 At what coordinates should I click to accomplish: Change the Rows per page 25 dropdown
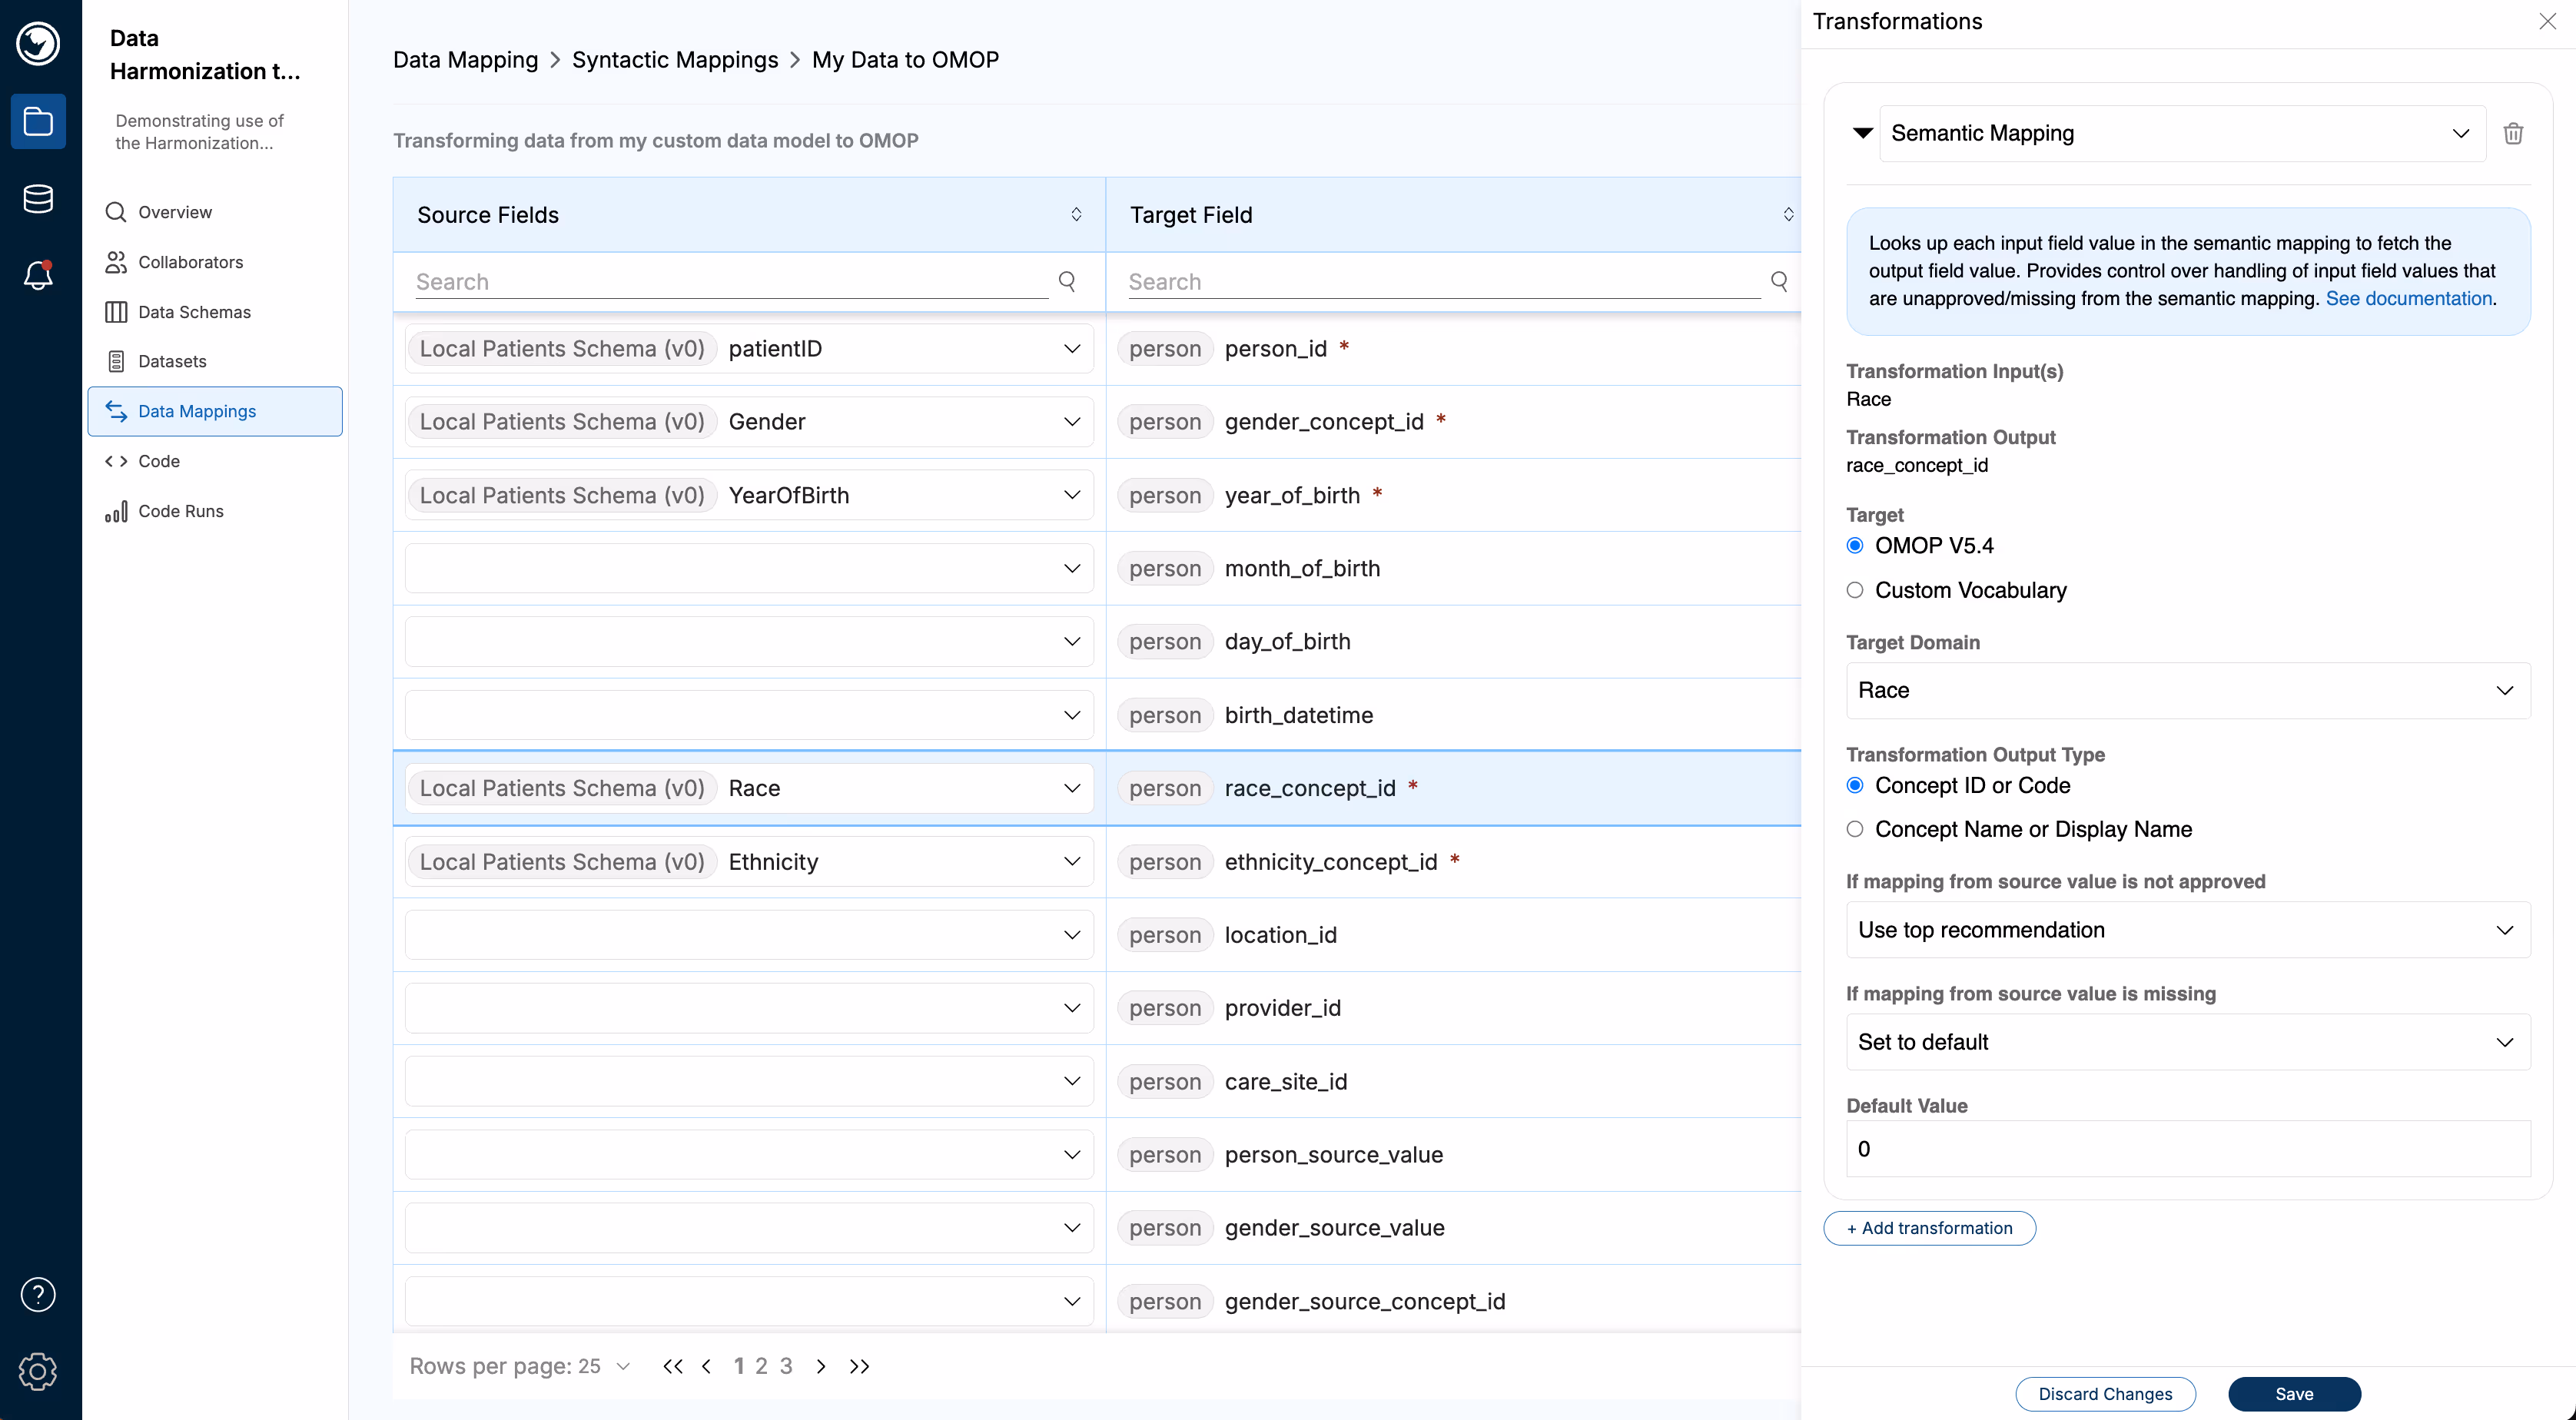point(605,1366)
